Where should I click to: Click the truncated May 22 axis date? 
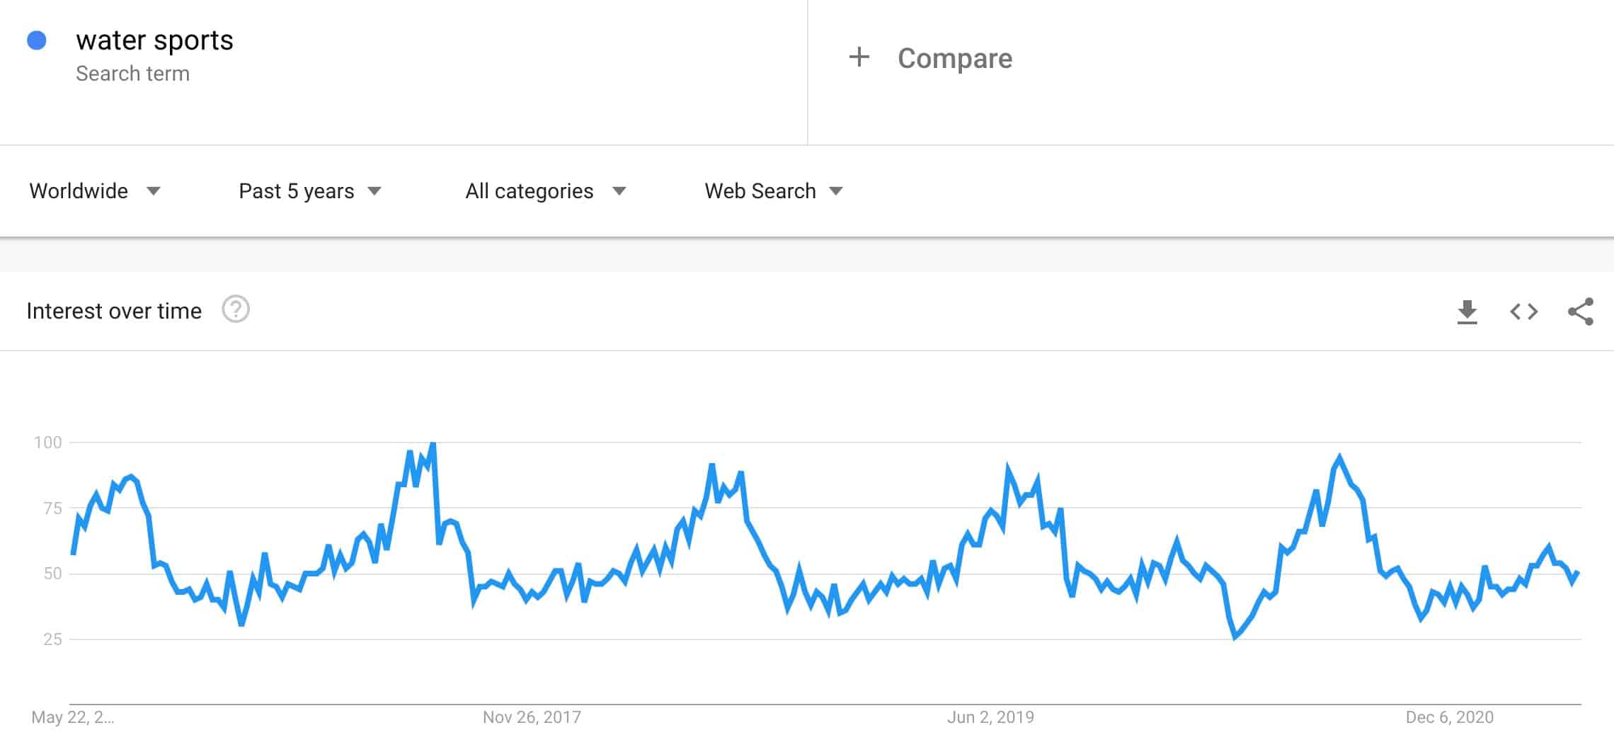[x=72, y=717]
